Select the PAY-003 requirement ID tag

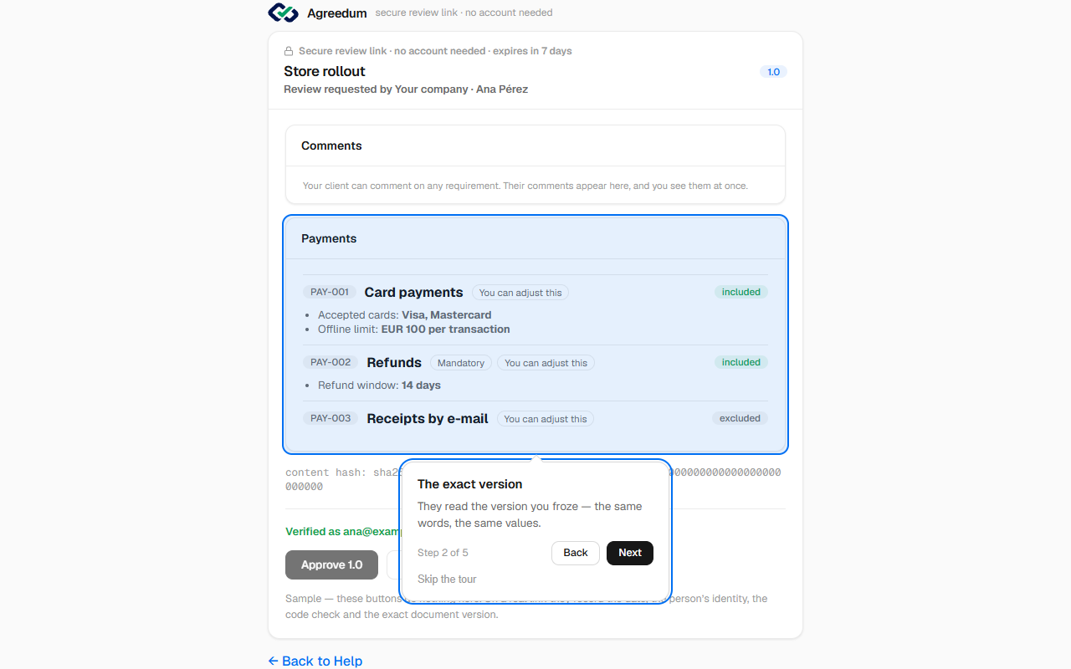[331, 418]
